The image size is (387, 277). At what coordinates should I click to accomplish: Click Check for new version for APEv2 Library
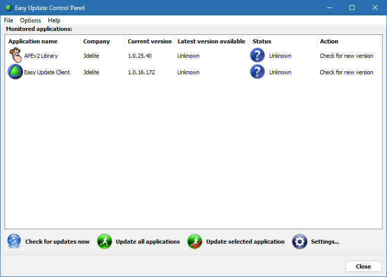point(346,56)
